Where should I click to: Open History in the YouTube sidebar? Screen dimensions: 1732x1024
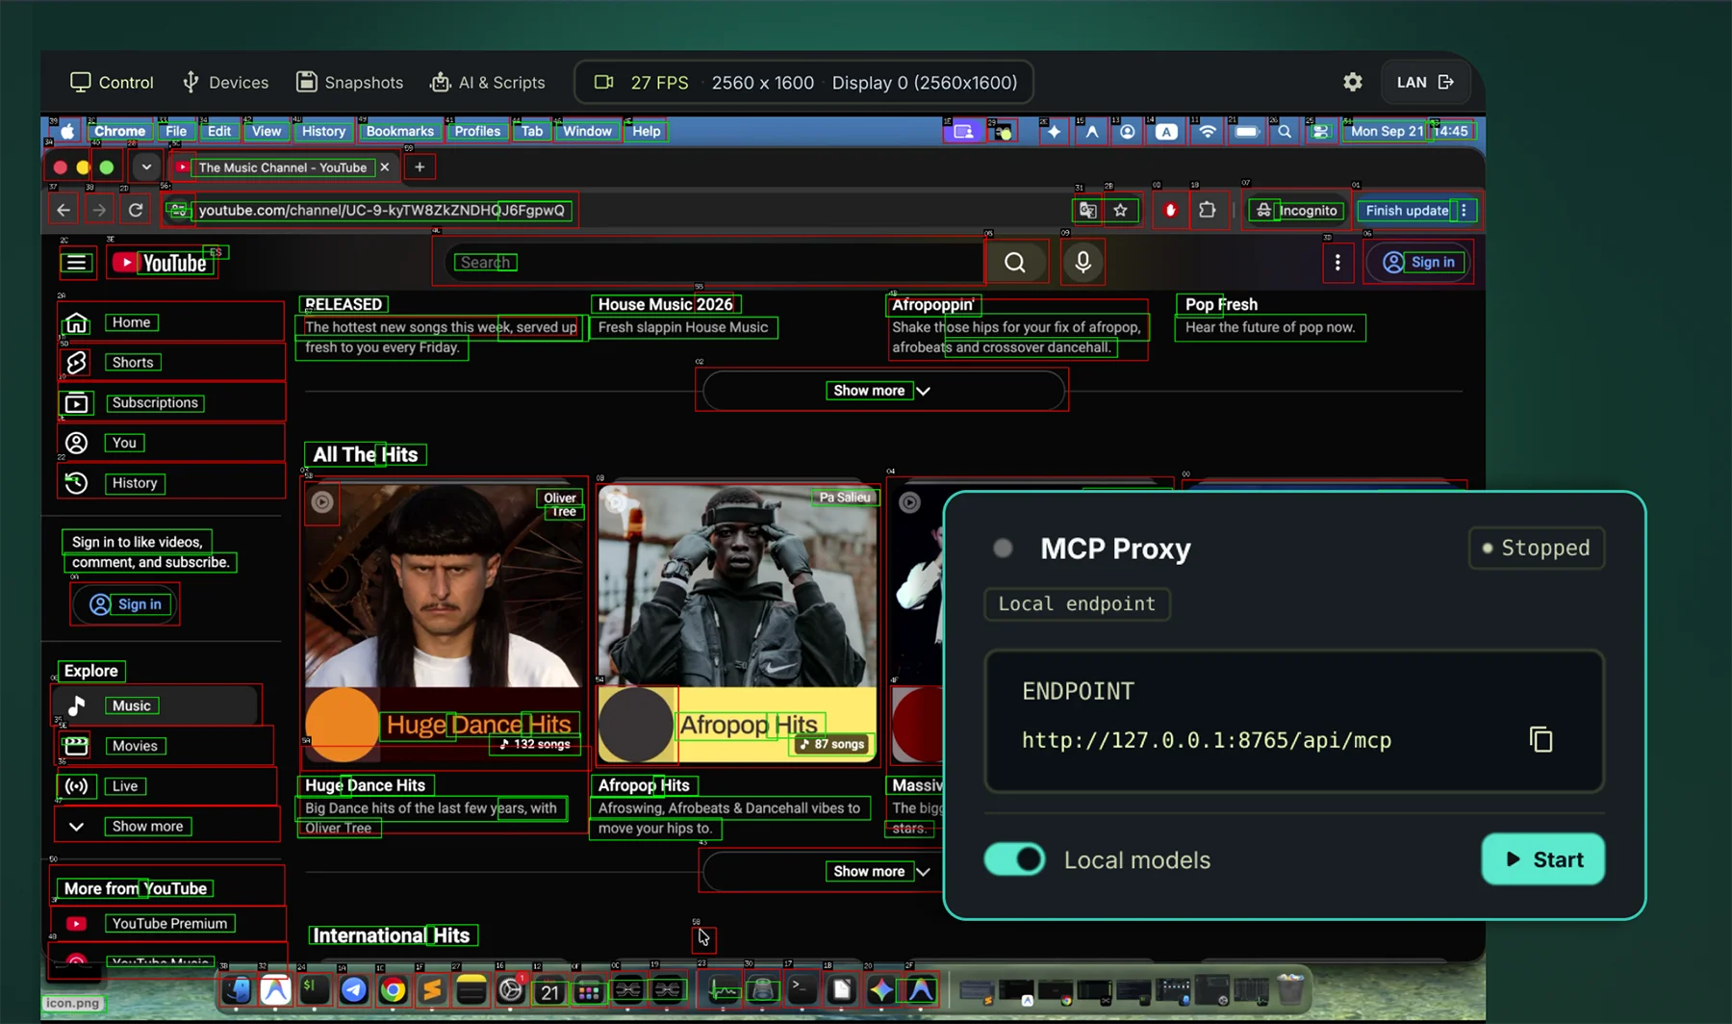pyautogui.click(x=170, y=483)
